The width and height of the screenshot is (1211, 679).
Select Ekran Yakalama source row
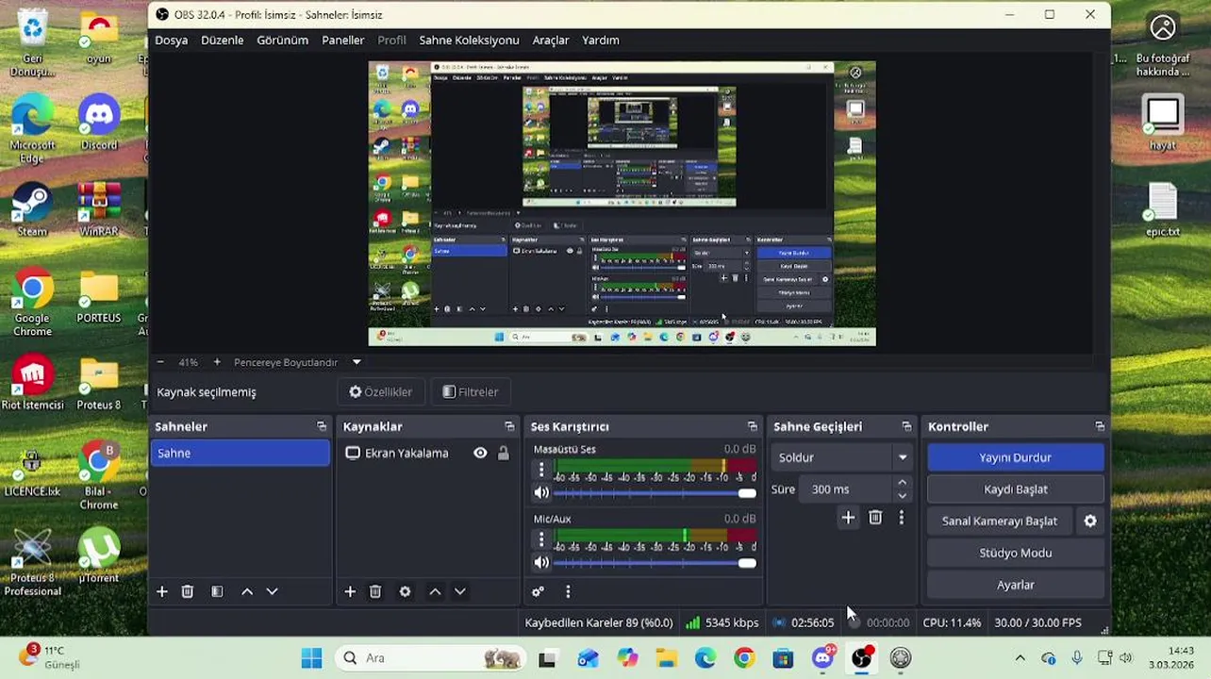(x=427, y=453)
